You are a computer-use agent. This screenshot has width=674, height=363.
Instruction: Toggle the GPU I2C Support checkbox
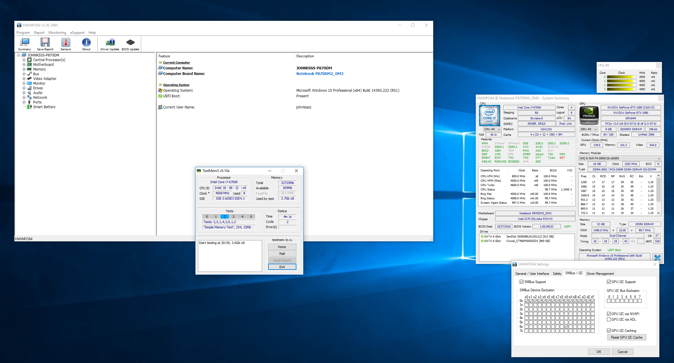coord(609,282)
